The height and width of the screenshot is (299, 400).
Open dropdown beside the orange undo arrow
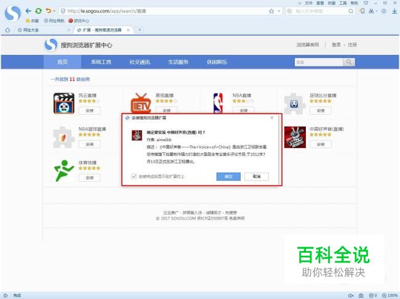pos(54,11)
